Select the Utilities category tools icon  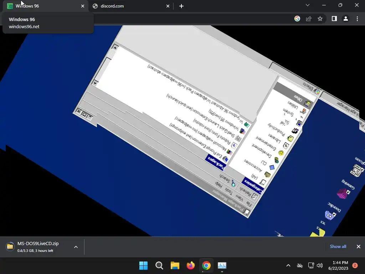303,111
